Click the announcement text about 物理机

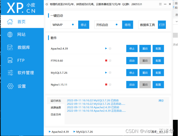[x=96, y=4]
